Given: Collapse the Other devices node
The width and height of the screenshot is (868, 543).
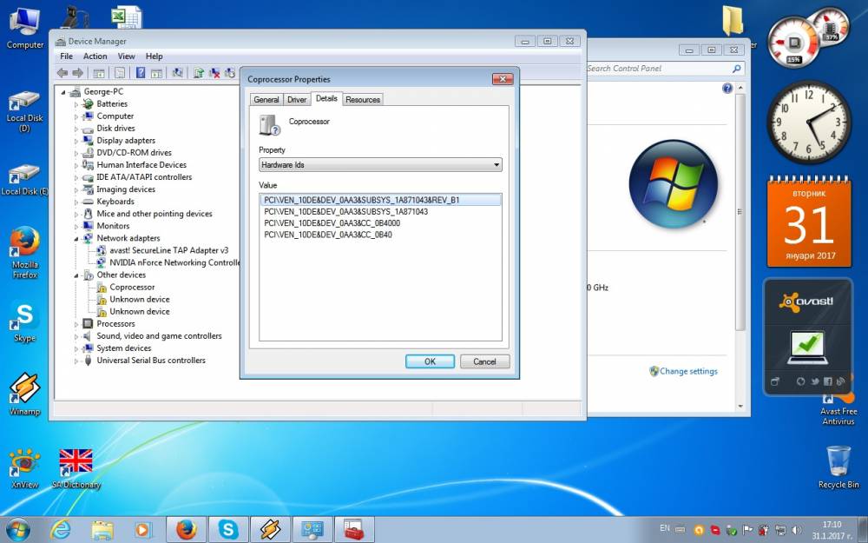Looking at the screenshot, I should tap(76, 275).
